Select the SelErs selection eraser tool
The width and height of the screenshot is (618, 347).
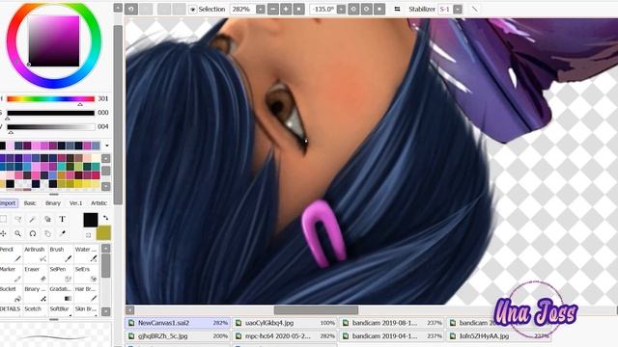pos(86,274)
